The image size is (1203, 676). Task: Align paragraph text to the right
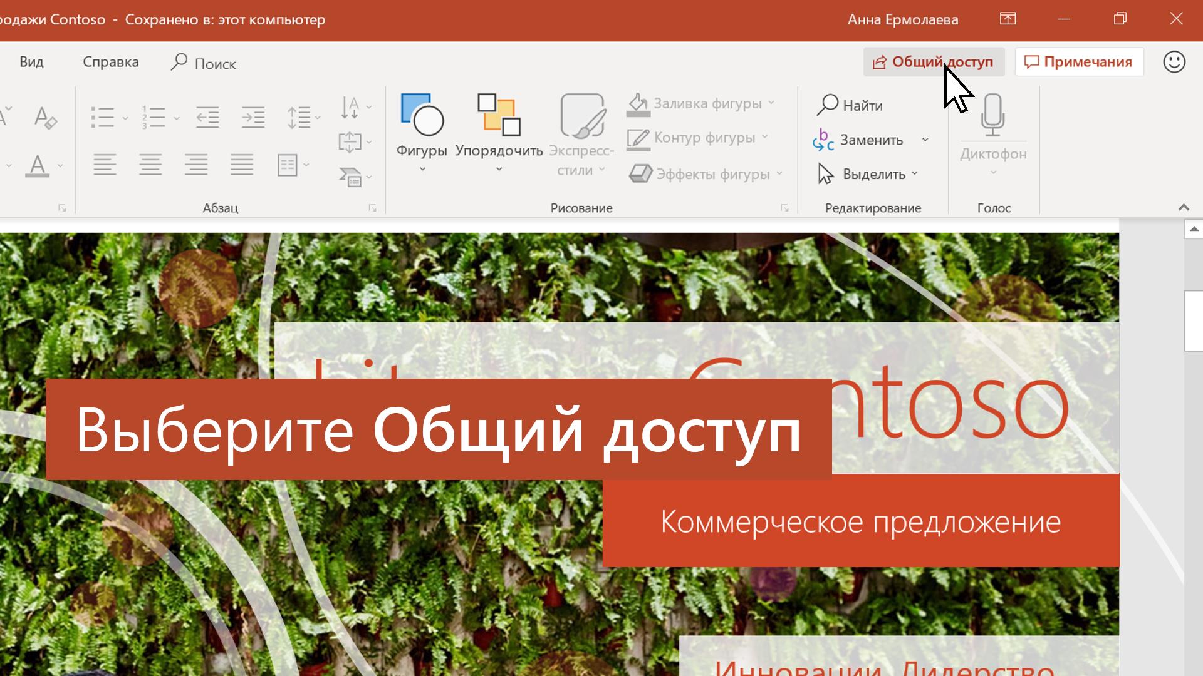click(196, 165)
